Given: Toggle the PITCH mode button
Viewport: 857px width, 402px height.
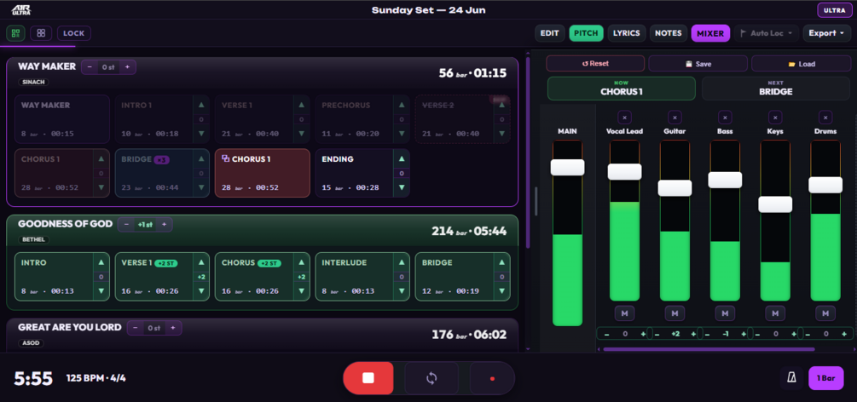Looking at the screenshot, I should click(586, 33).
